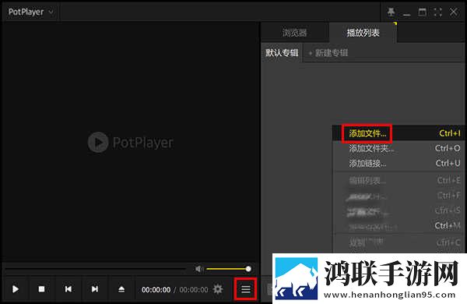Choose 添加文件夹... from the menu
The image size is (467, 304).
[399, 148]
